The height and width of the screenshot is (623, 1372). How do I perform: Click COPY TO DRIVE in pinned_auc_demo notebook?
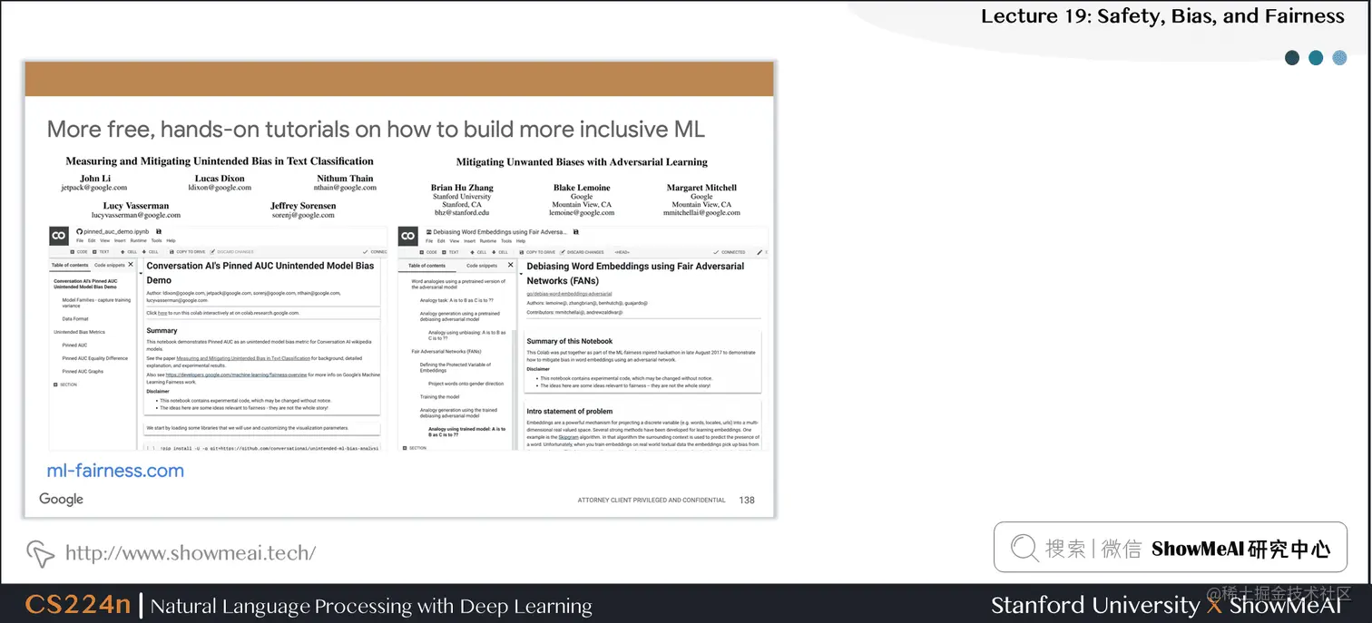tap(187, 252)
